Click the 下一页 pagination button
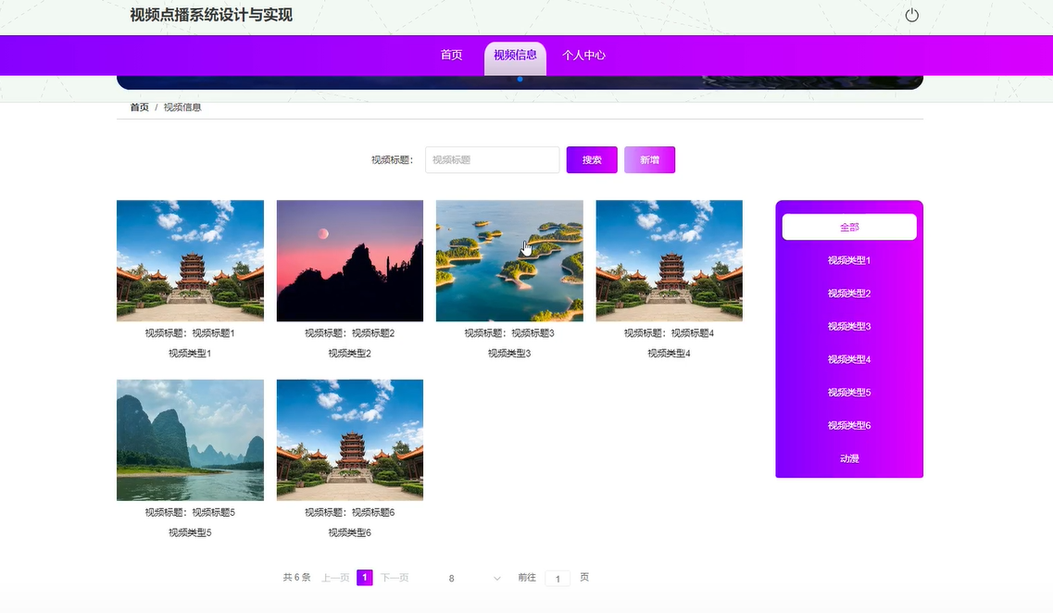1053x613 pixels. (x=395, y=578)
